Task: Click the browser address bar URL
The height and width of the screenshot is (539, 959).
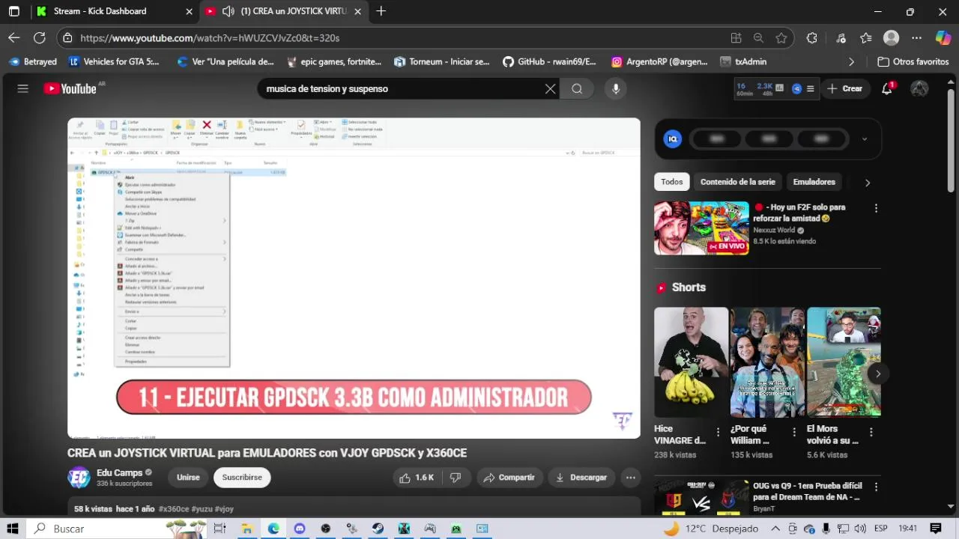Action: pos(210,37)
